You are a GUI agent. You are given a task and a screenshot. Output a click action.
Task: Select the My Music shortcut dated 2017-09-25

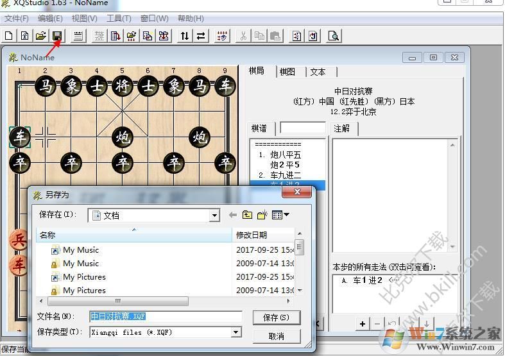pyautogui.click(x=80, y=250)
